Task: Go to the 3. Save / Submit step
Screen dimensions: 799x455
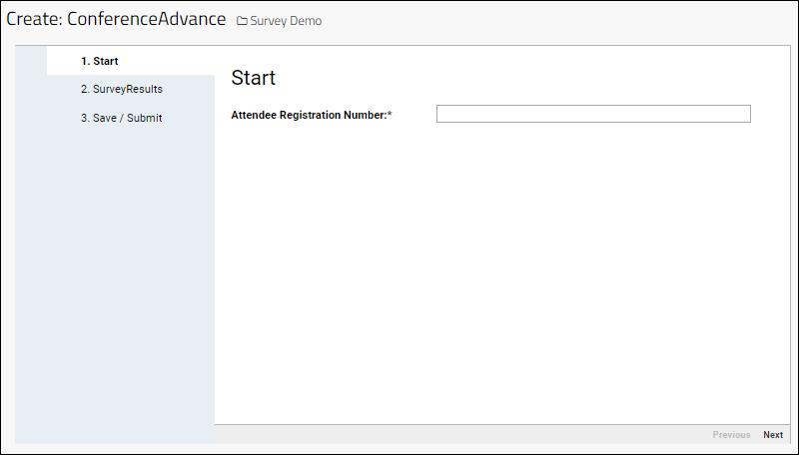Action: pyautogui.click(x=121, y=118)
